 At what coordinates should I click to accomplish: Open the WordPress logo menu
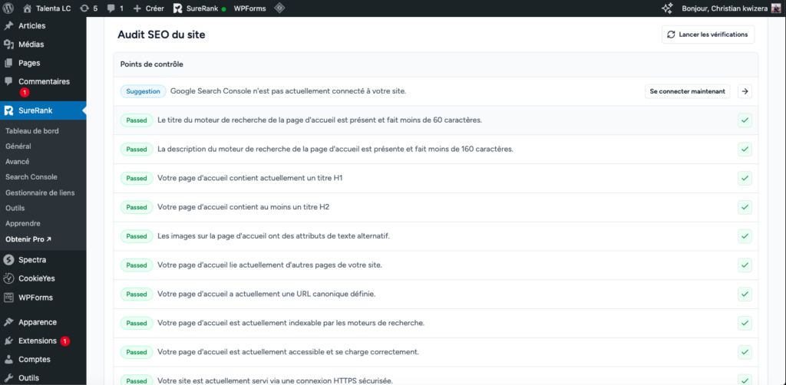pyautogui.click(x=9, y=8)
